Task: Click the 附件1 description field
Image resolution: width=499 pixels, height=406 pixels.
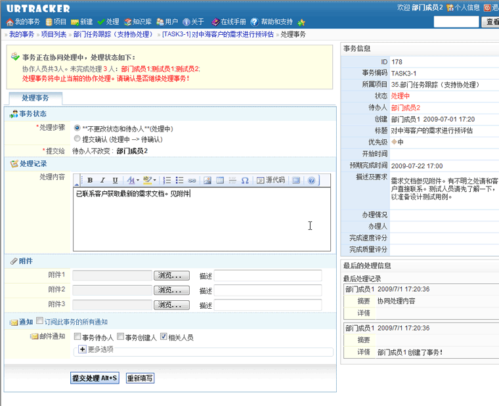Action: [268, 275]
